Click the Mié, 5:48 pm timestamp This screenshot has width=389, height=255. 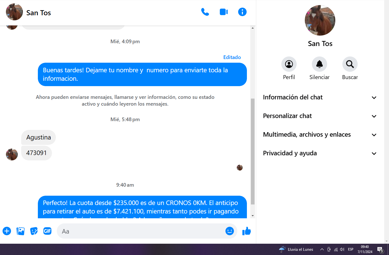125,119
